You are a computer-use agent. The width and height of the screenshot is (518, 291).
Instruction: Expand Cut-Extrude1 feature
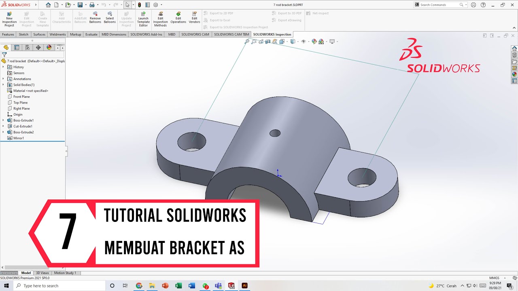pyautogui.click(x=3, y=126)
